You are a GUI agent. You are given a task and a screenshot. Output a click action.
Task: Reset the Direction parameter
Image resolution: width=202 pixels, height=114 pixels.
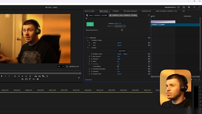click(x=149, y=59)
